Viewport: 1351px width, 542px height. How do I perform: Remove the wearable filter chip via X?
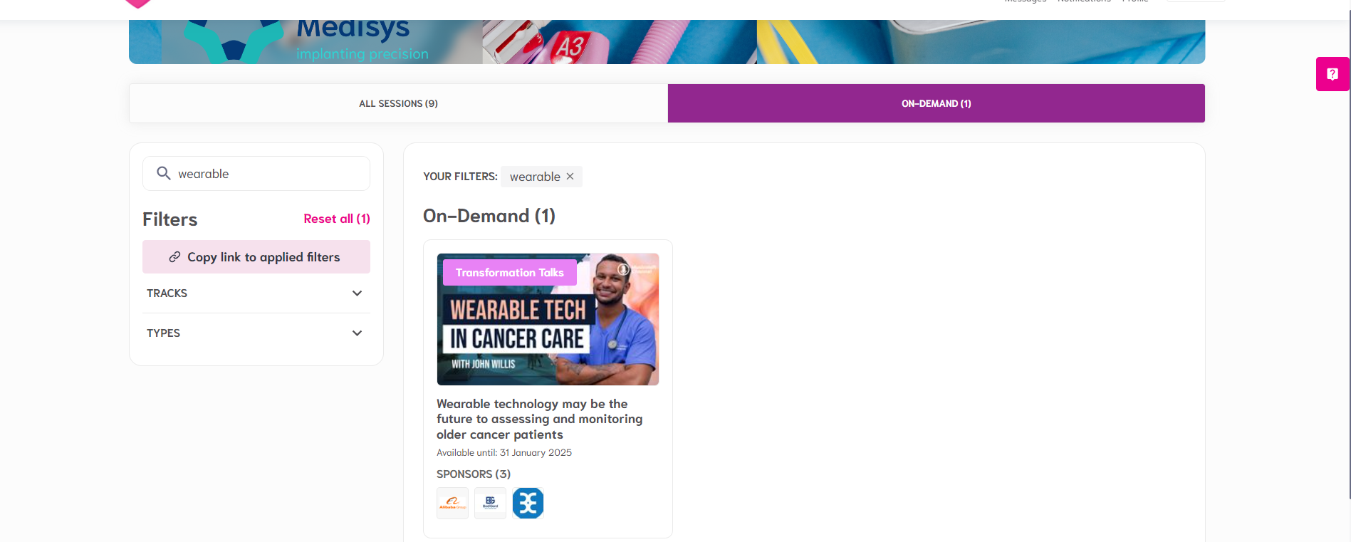(x=570, y=177)
